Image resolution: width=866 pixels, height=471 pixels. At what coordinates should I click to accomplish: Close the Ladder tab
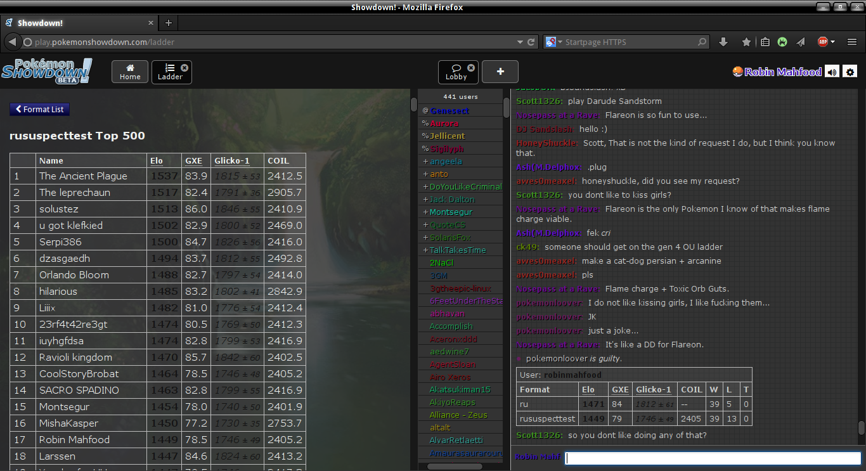[184, 68]
